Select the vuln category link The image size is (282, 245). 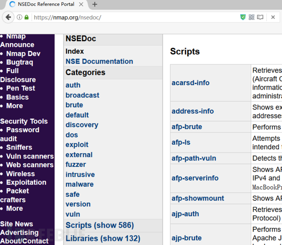(x=73, y=214)
